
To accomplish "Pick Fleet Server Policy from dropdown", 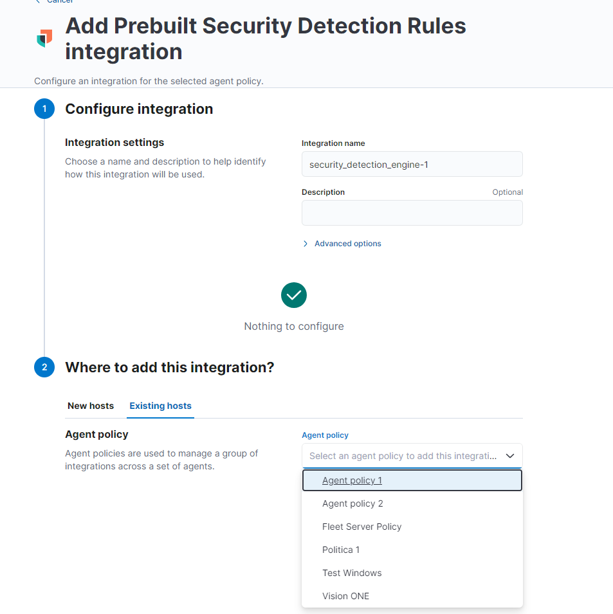I will (361, 527).
